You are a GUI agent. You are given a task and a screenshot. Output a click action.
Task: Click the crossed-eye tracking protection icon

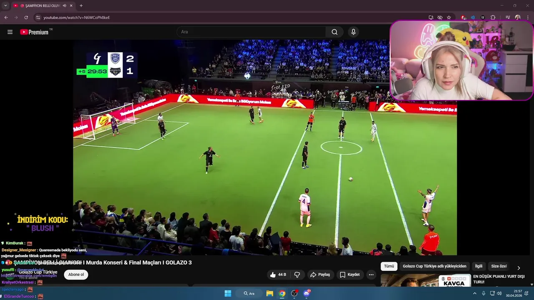(440, 17)
